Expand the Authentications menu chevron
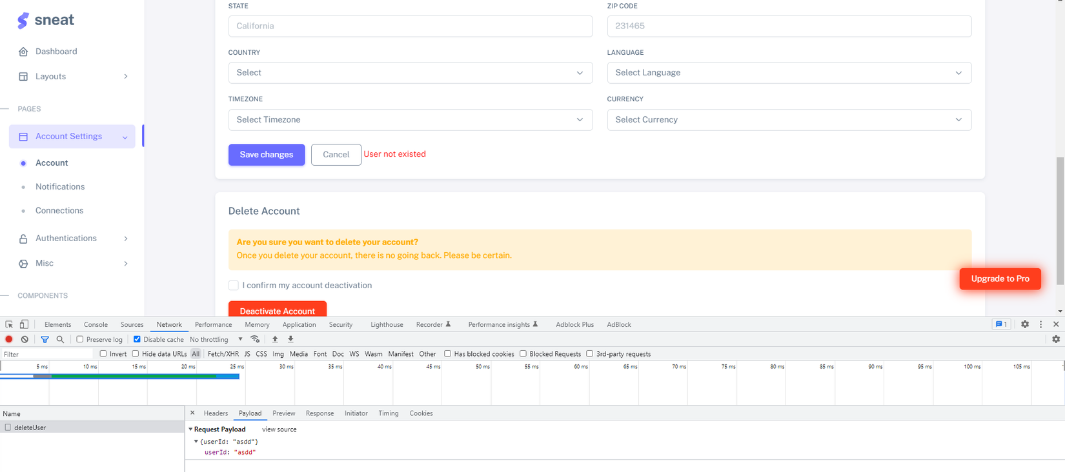The width and height of the screenshot is (1065, 472). click(x=126, y=239)
